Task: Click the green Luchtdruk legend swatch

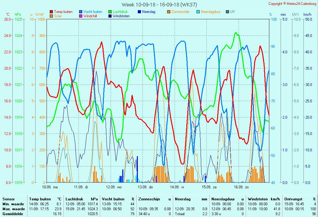Action: (x=110, y=12)
